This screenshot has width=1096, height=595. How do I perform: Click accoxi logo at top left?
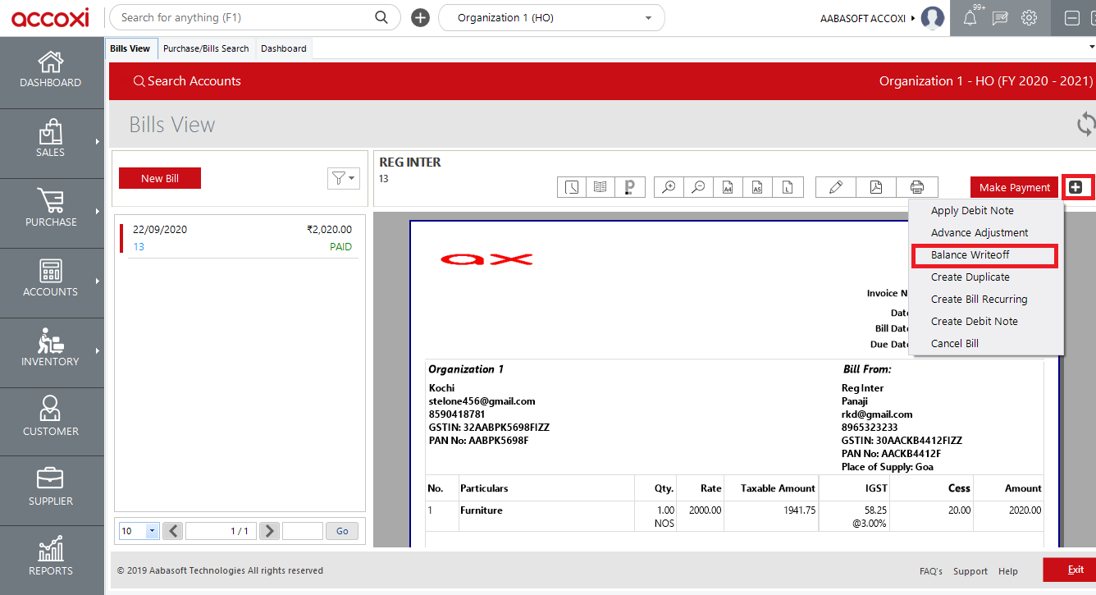click(x=50, y=18)
